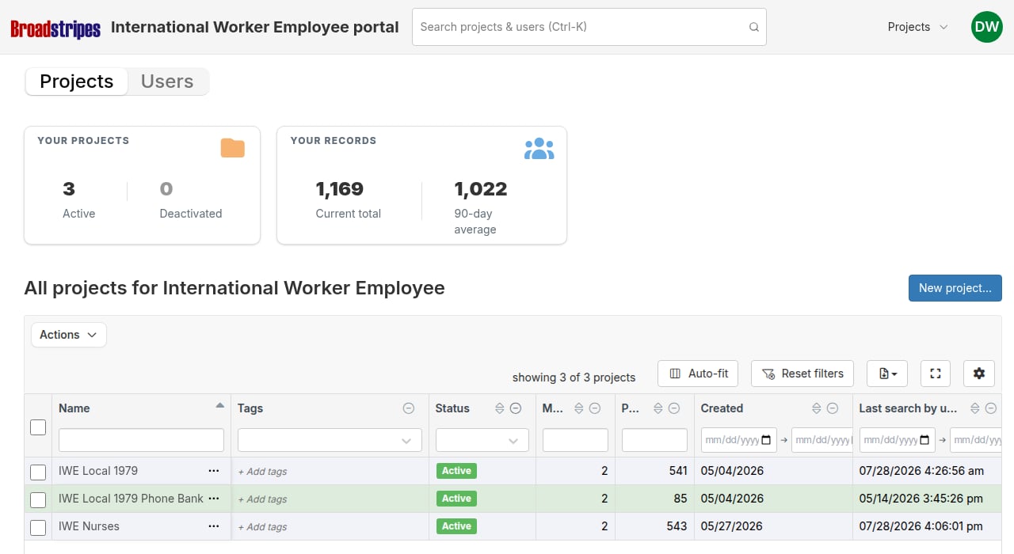Click 07/28/2026 4:26:56 am timestamp
Viewport: 1014px width, 554px height.
921,471
